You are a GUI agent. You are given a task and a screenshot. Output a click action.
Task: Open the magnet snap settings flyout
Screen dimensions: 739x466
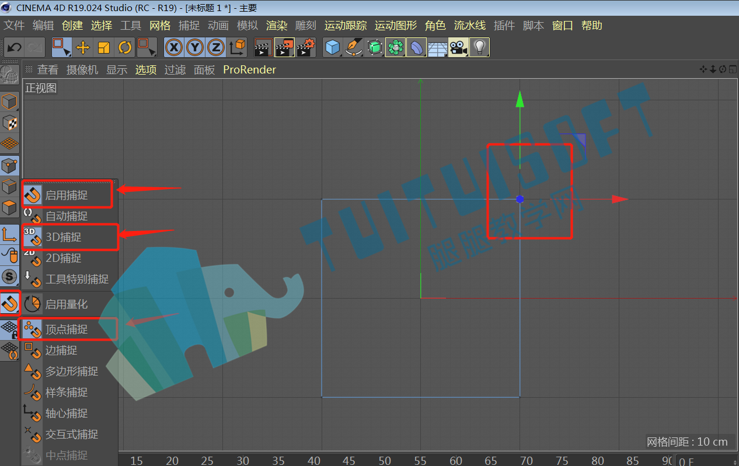point(10,303)
